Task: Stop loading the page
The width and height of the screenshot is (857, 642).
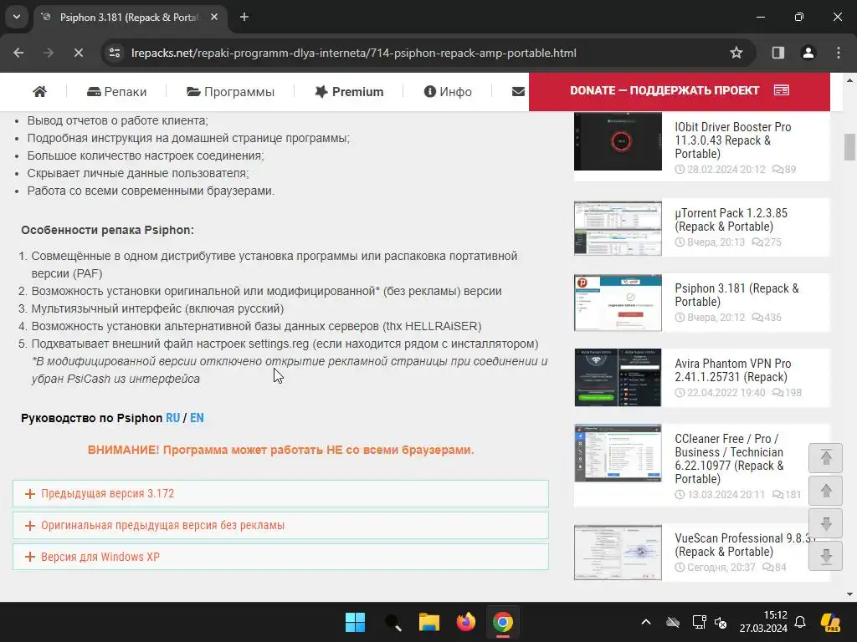Action: click(x=78, y=53)
